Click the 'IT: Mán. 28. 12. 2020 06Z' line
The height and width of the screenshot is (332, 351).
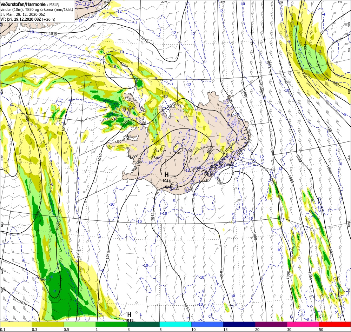(22, 14)
